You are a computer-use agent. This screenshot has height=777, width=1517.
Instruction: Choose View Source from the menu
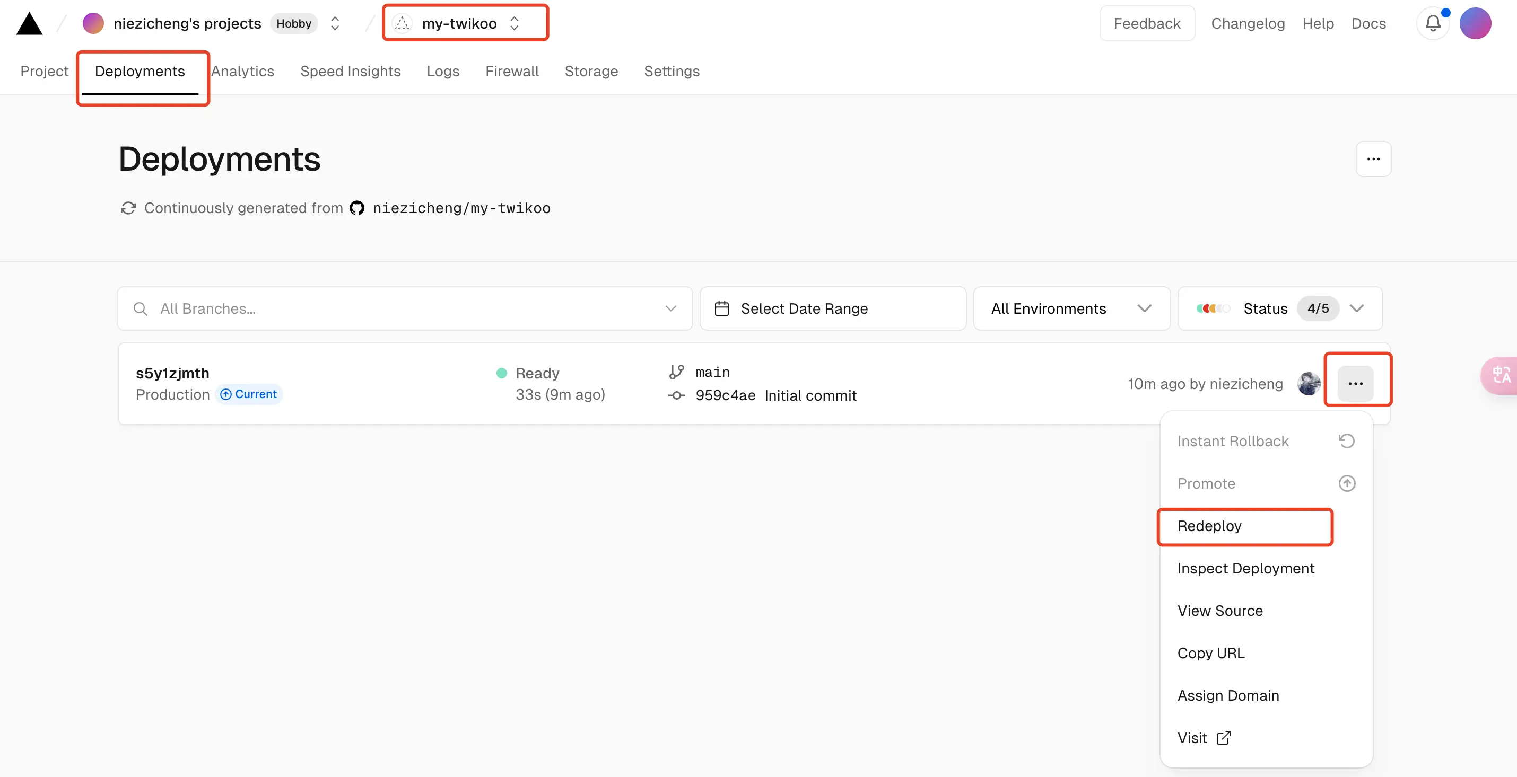coord(1266,611)
